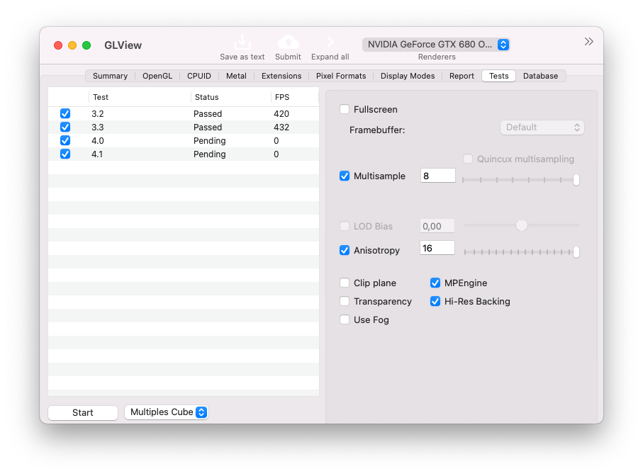The height and width of the screenshot is (476, 643).
Task: Click the green zoom window button
Action: [86, 45]
